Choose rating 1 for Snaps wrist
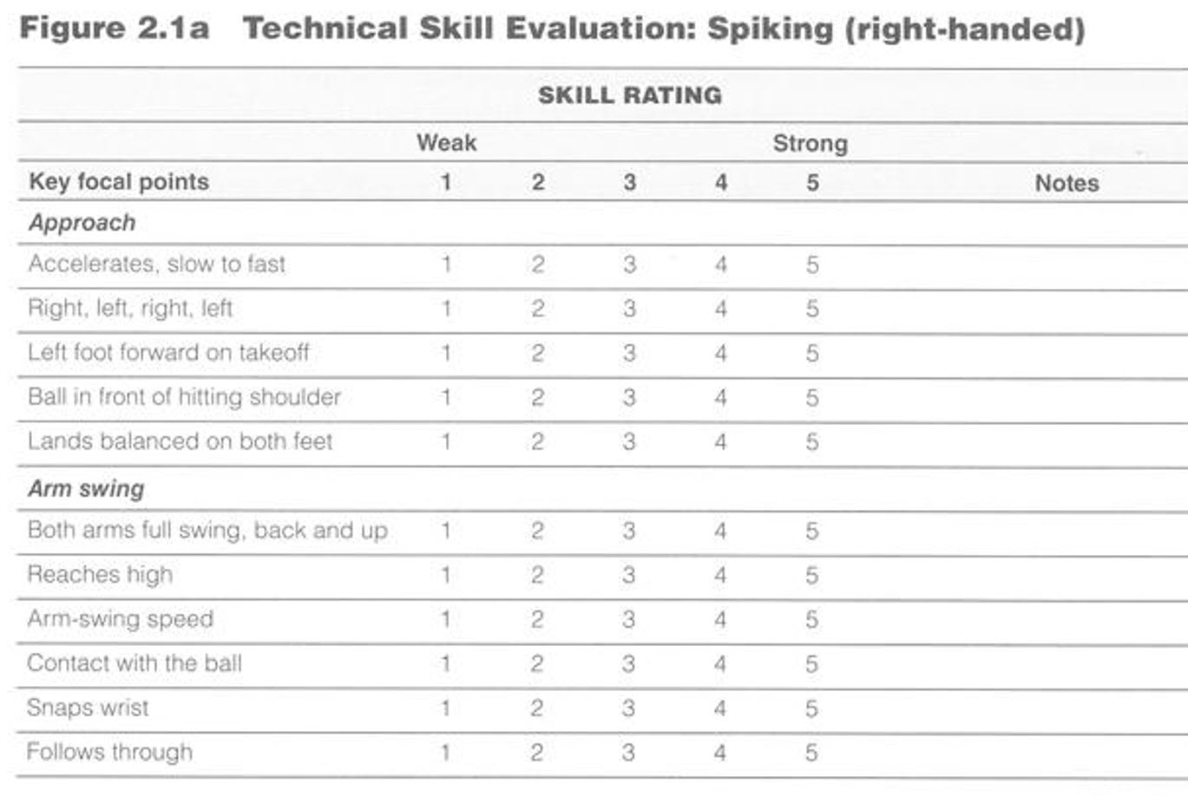 coord(445,708)
